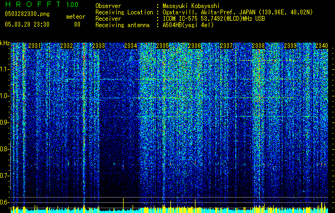Select the filename 0503282330.png
Image resolution: width=335 pixels, height=213 pixels.
click(x=27, y=14)
